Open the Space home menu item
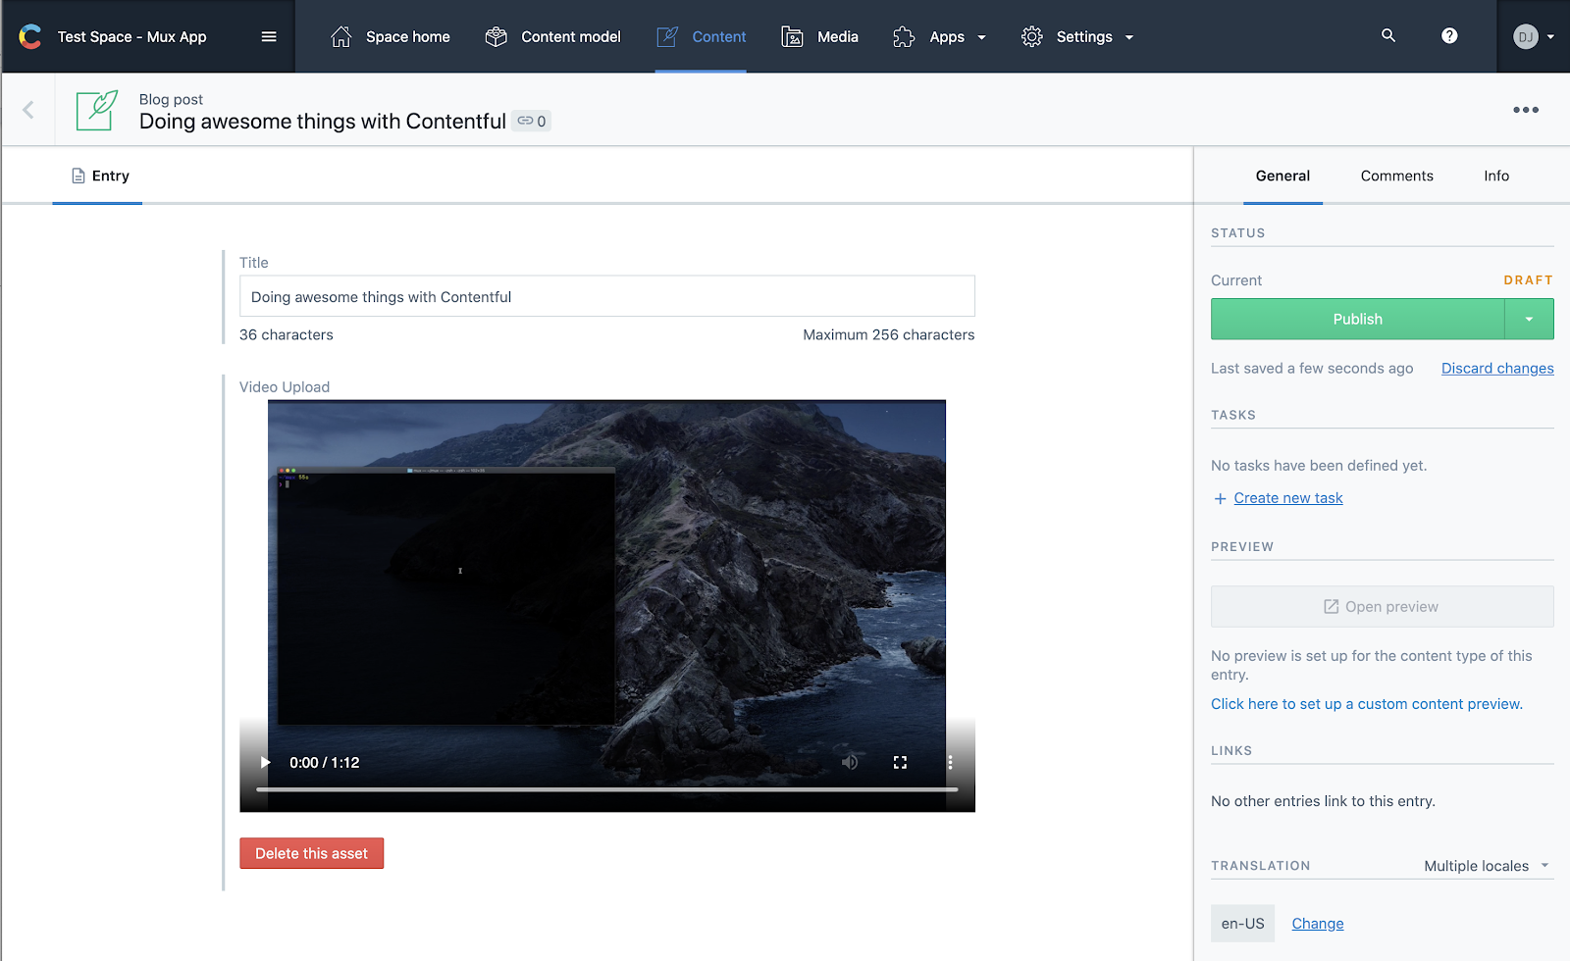This screenshot has height=961, width=1570. [x=390, y=36]
